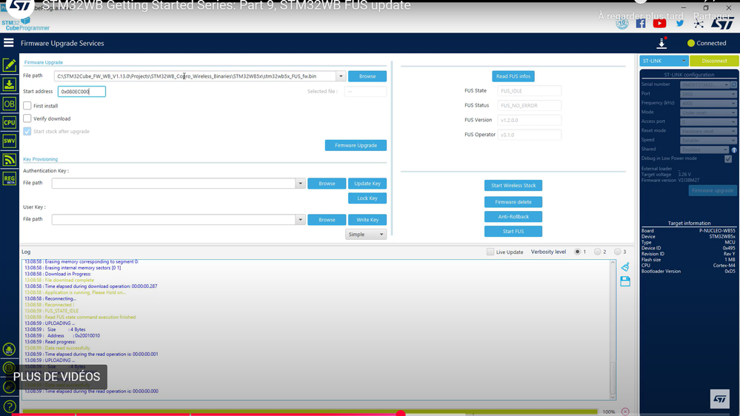
Task: Click the cancel progress X icon
Action: coord(625,412)
